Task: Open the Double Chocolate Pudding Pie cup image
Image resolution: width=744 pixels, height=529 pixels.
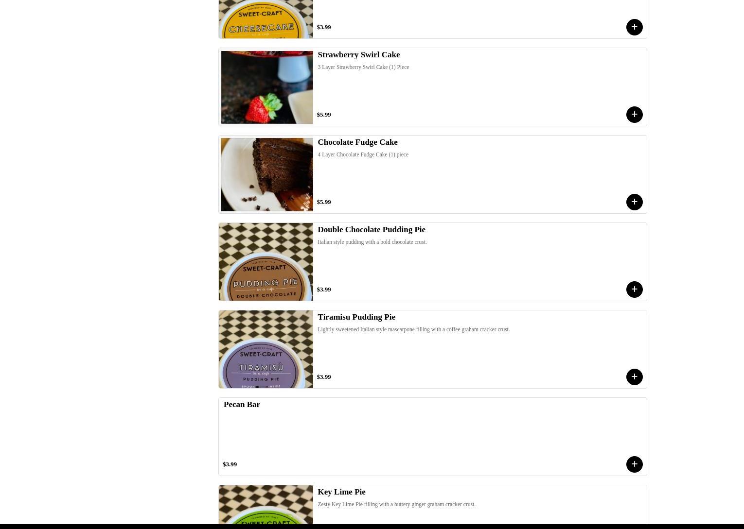Action: (266, 262)
